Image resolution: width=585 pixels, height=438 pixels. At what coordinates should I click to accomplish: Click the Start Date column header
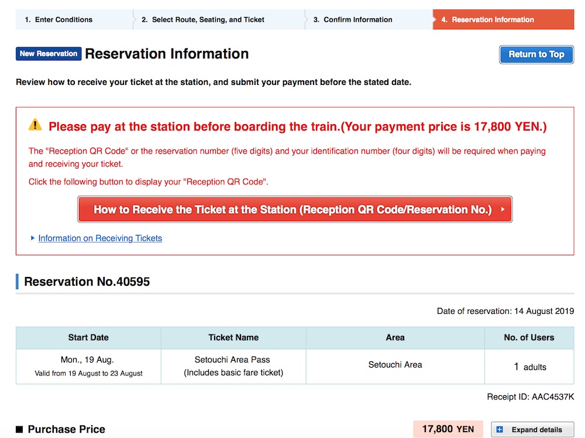[88, 337]
